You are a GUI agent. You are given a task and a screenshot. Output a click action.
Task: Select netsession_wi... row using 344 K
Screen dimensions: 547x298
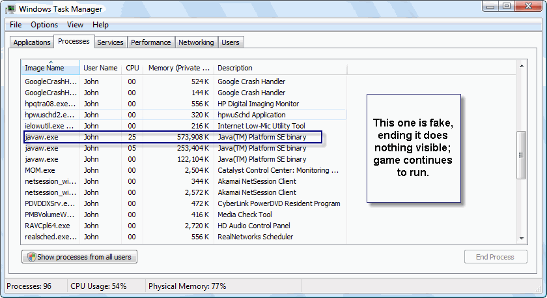click(x=184, y=181)
